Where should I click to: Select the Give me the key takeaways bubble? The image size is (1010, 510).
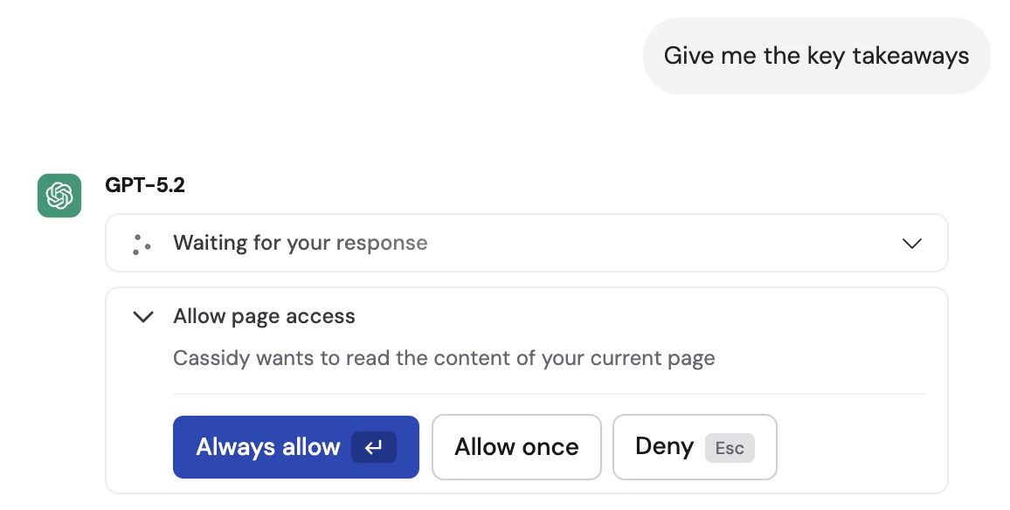[x=816, y=55]
